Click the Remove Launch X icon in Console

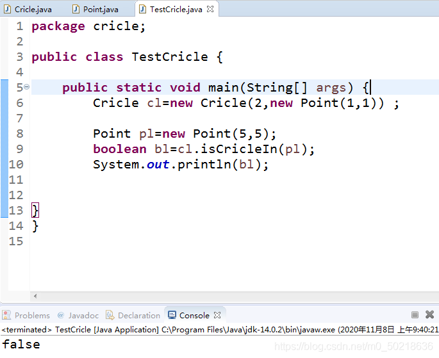pos(430,314)
